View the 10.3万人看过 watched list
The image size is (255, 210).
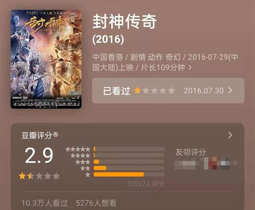(x=45, y=203)
